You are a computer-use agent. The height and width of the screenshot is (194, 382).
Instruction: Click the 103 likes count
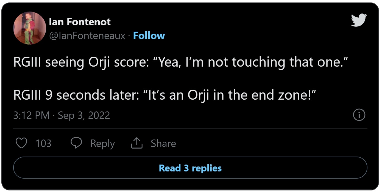coord(43,143)
